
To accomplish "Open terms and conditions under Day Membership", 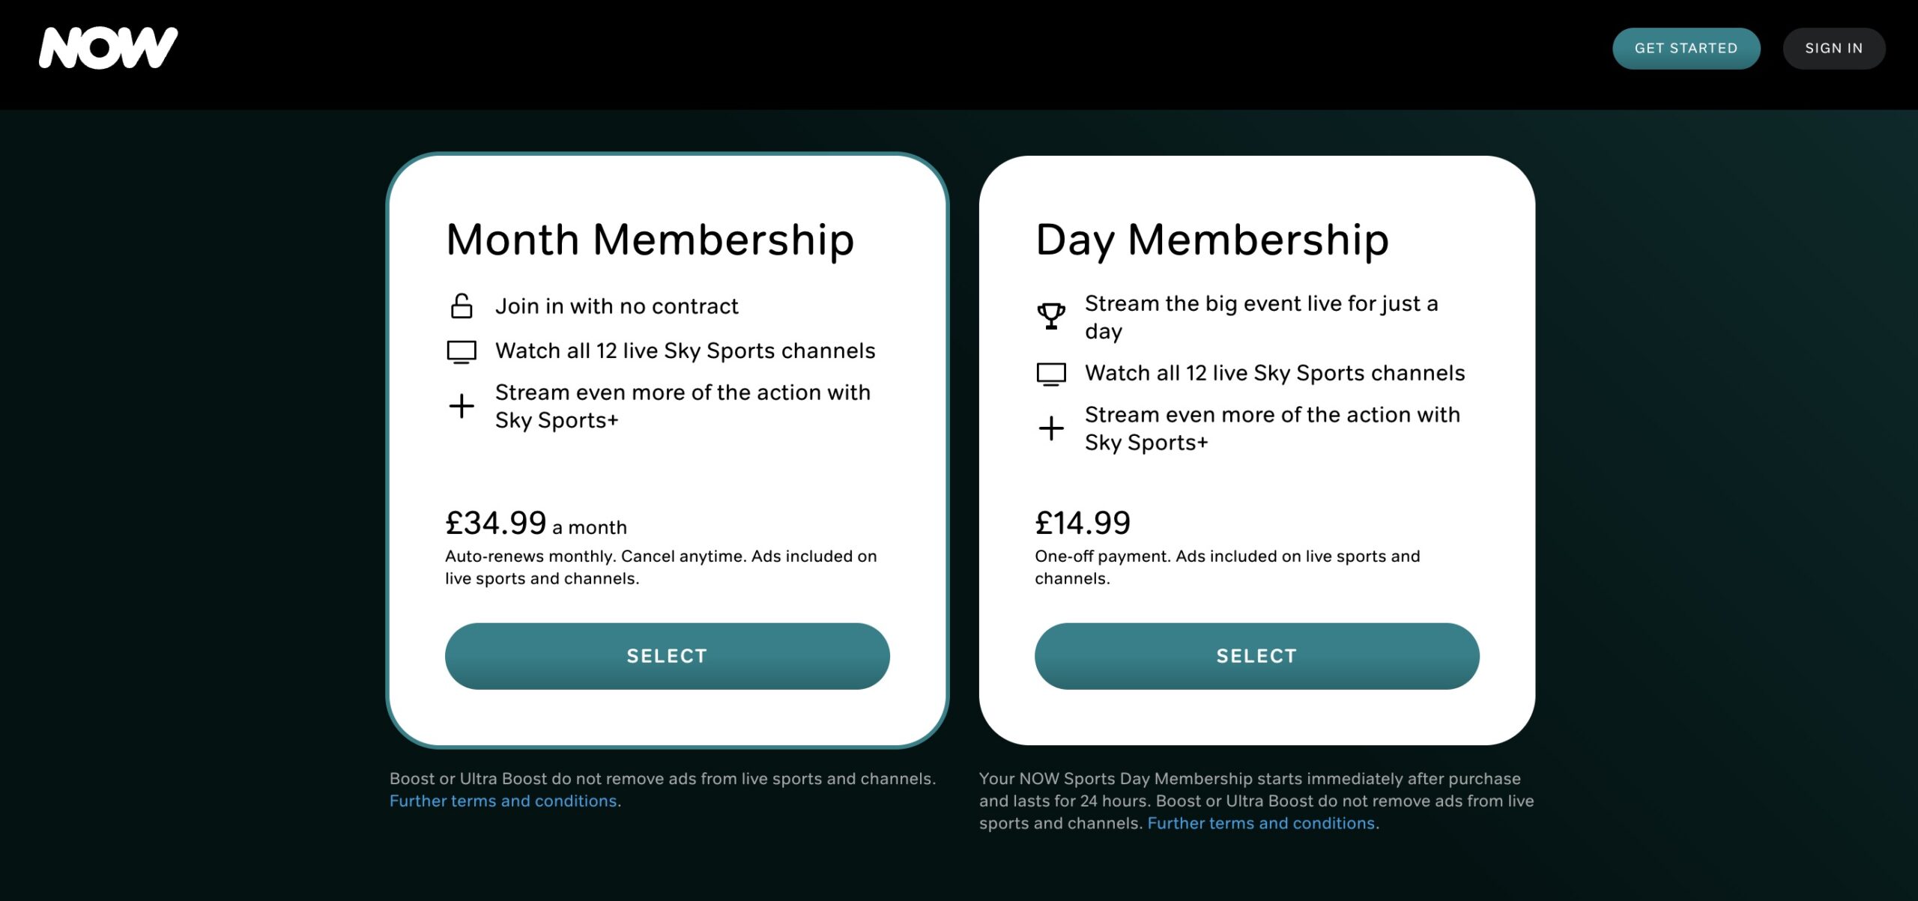I will click(1262, 822).
